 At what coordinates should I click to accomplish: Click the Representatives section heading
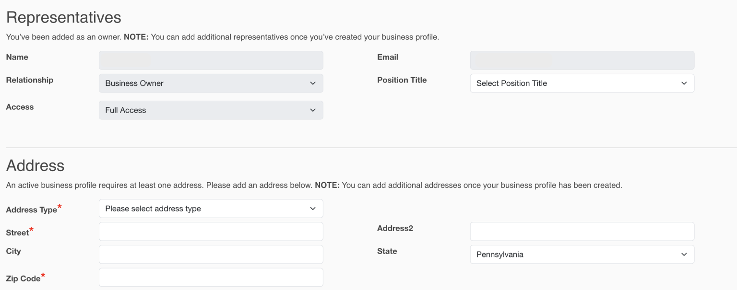(63, 17)
